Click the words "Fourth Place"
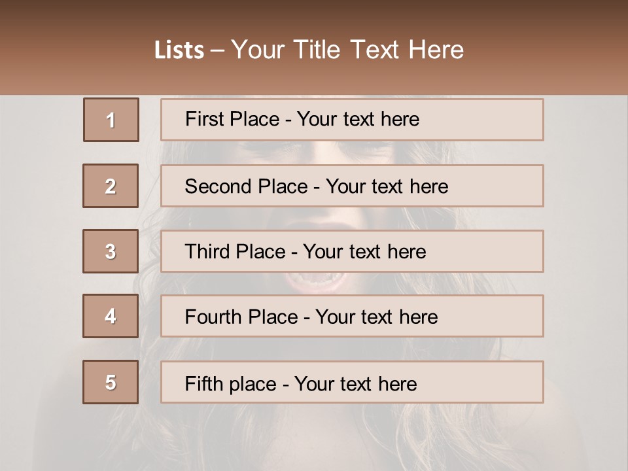 click(240, 317)
